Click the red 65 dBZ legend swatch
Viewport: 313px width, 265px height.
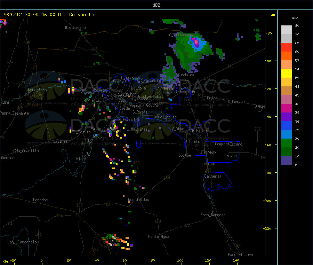pos(287,47)
